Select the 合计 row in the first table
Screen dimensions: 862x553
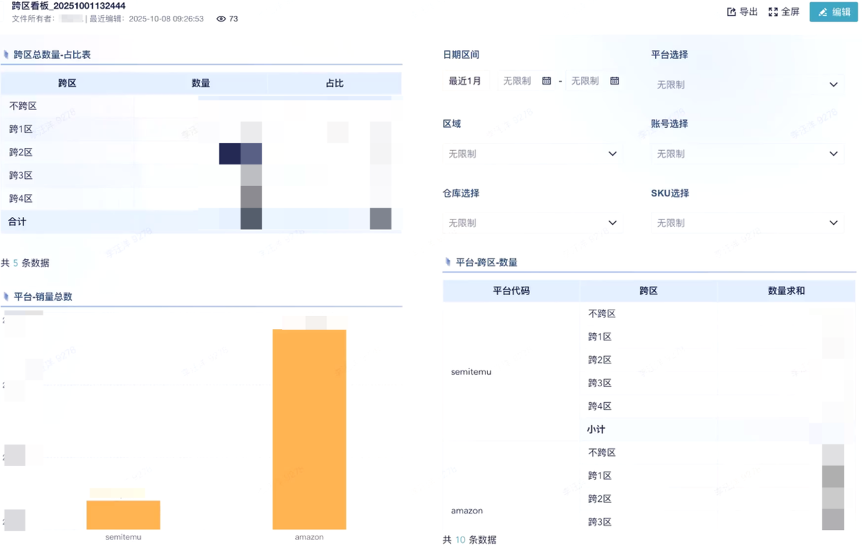click(17, 222)
